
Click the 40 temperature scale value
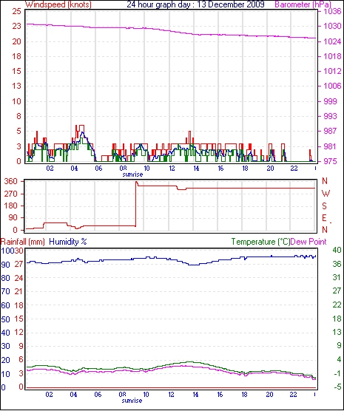[337, 250]
